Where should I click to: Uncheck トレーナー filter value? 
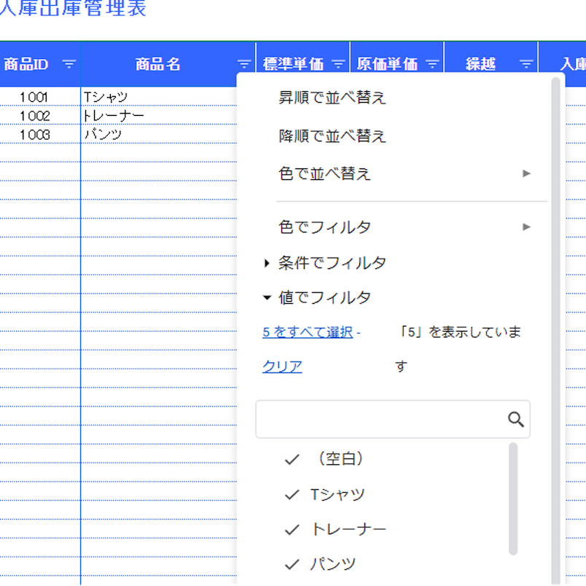click(x=292, y=528)
